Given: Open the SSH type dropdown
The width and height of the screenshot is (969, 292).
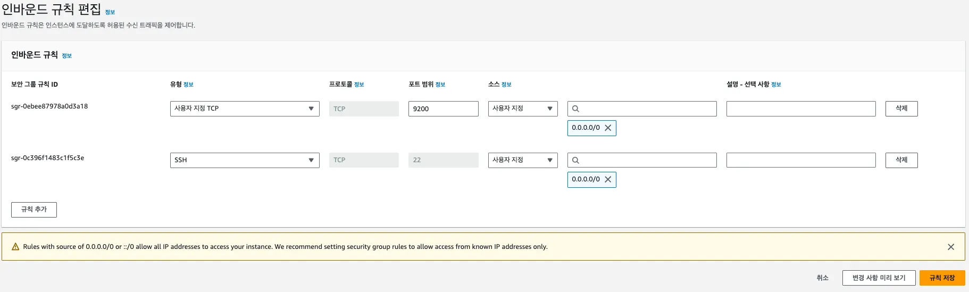Looking at the screenshot, I should 245,161.
